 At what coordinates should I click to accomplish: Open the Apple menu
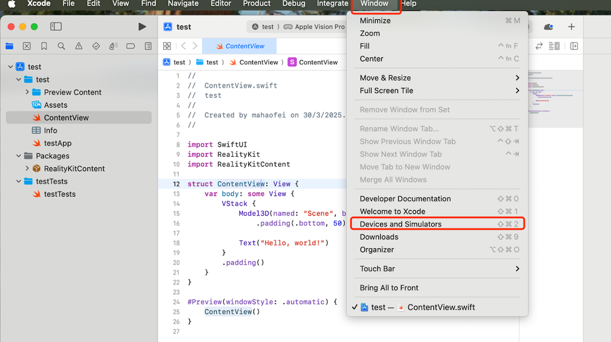point(12,4)
